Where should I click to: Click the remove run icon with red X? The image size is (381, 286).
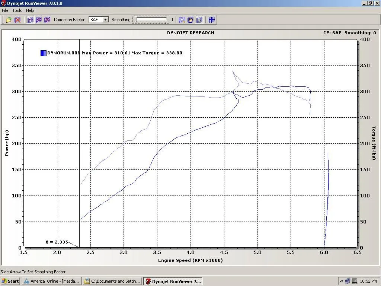(17, 20)
